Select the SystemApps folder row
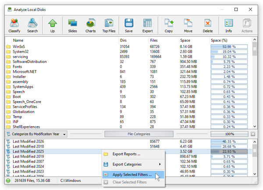The image size is (263, 190). [x=128, y=87]
